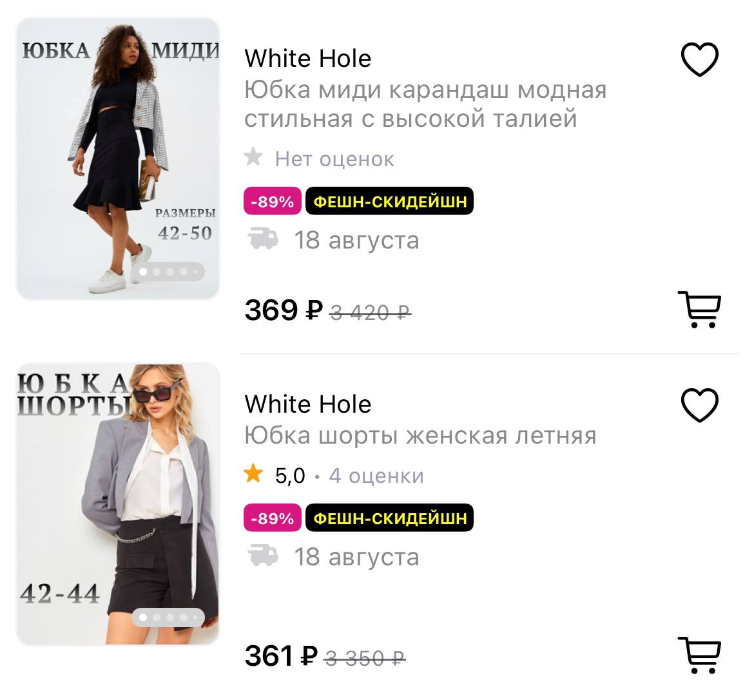The height and width of the screenshot is (687, 754).
Task: Click the orange 5,0 rating star
Action: coord(253,475)
